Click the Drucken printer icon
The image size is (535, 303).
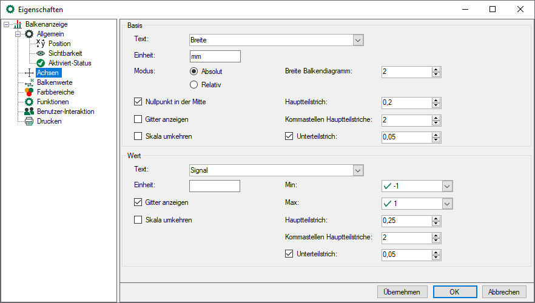click(x=29, y=121)
